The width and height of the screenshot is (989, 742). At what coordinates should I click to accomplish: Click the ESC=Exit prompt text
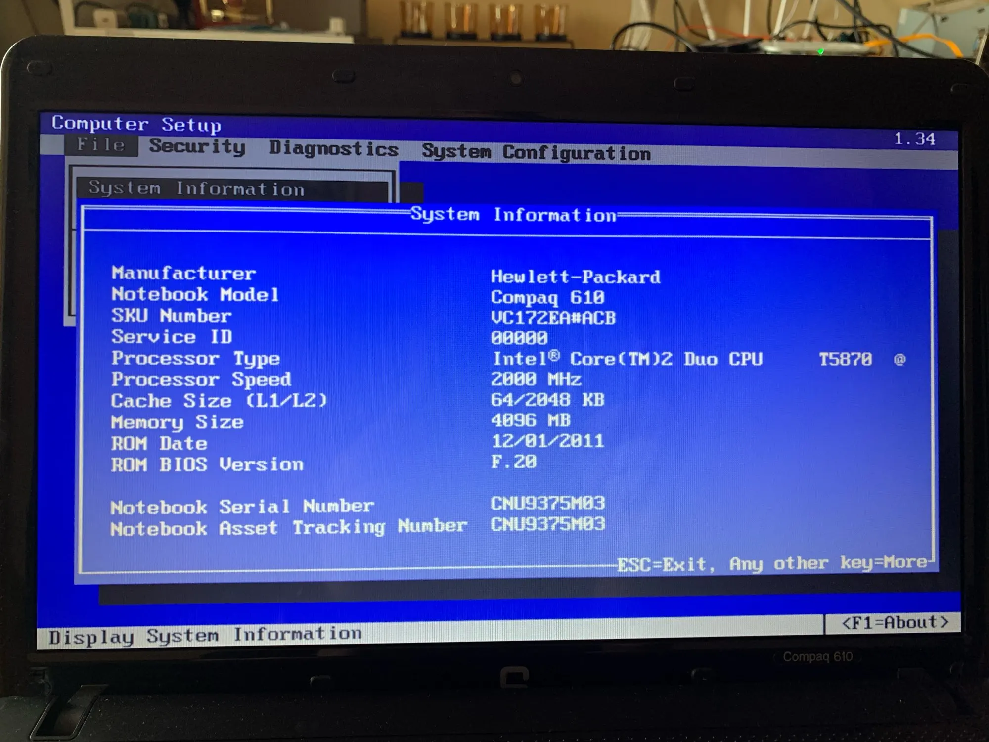tap(663, 564)
